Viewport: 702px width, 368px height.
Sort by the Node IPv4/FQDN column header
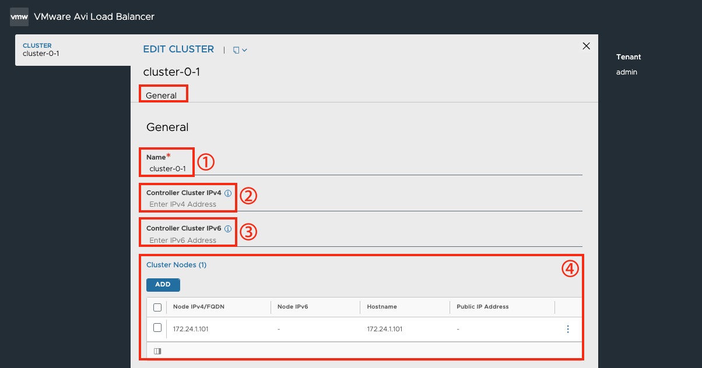[198, 307]
